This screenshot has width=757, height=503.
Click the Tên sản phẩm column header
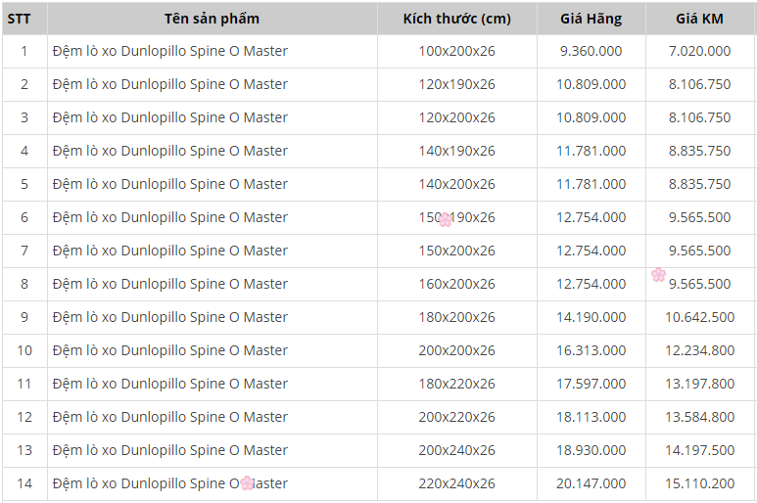tap(212, 19)
